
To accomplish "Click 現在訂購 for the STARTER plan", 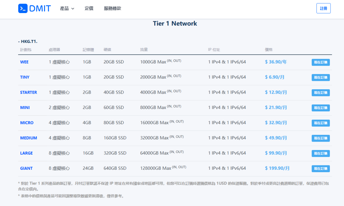I will click(x=320, y=93).
